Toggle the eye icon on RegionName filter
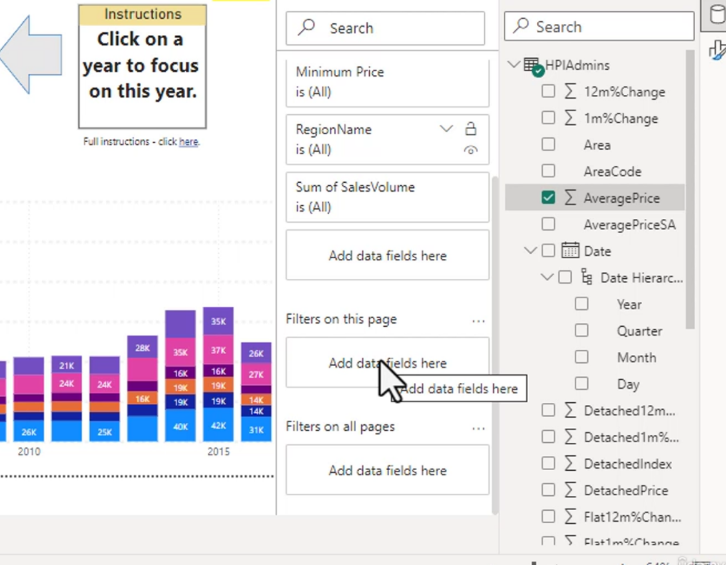Image resolution: width=726 pixels, height=565 pixels. click(x=470, y=150)
